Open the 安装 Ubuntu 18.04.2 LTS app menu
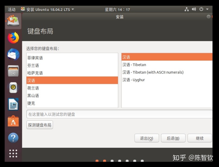Image resolution: width=219 pixels, height=167 pixels. pos(47,9)
